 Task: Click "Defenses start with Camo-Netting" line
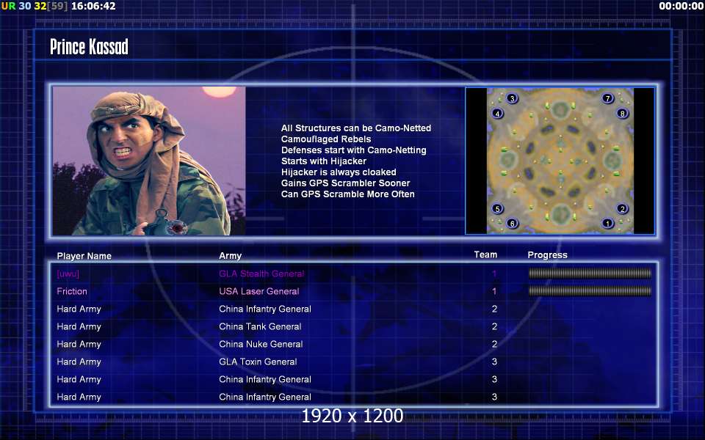[353, 150]
